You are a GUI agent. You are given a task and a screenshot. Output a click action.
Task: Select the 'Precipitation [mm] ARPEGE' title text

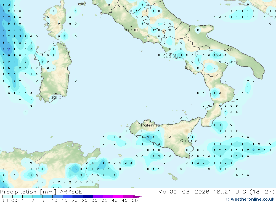coord(41,192)
